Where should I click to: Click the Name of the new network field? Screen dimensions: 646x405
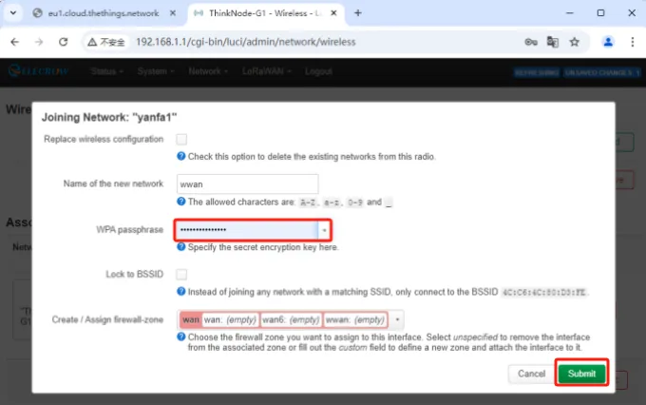click(x=247, y=184)
